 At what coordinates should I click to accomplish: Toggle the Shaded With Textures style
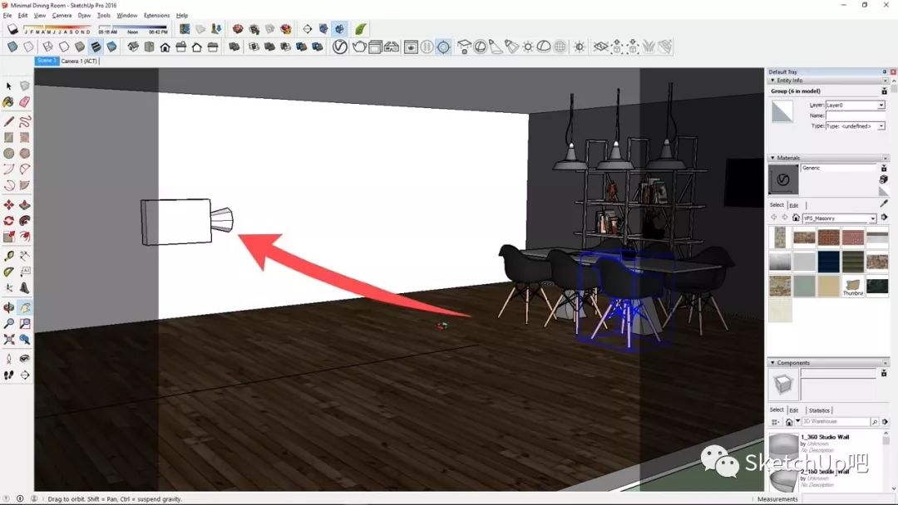pyautogui.click(x=96, y=47)
